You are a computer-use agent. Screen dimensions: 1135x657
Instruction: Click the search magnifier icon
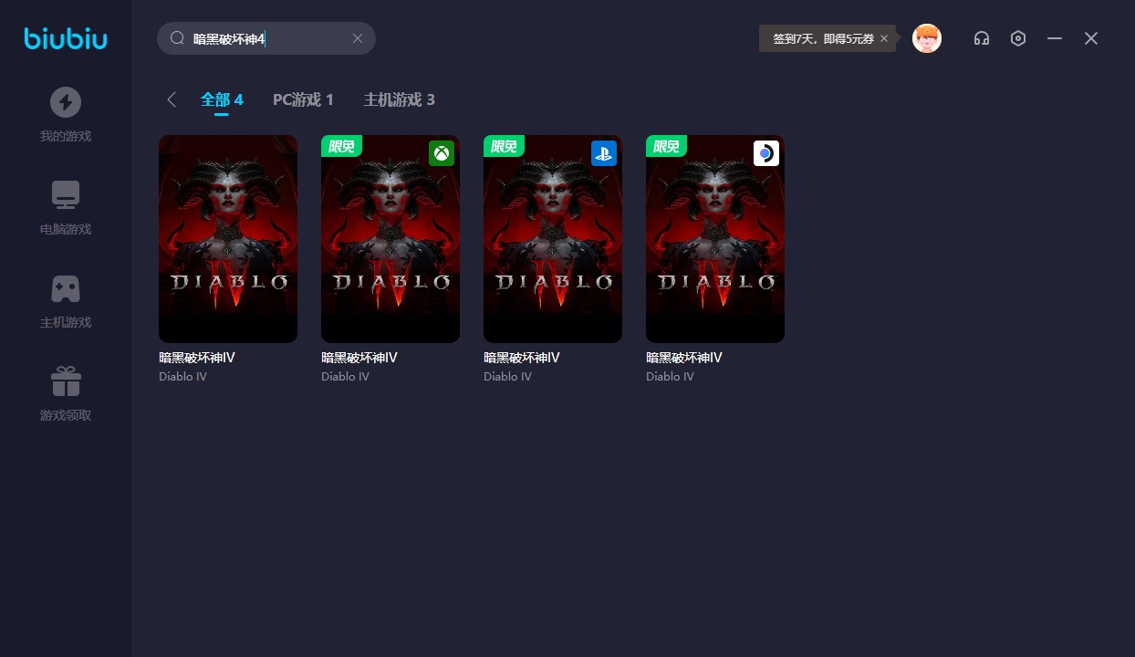click(x=177, y=38)
